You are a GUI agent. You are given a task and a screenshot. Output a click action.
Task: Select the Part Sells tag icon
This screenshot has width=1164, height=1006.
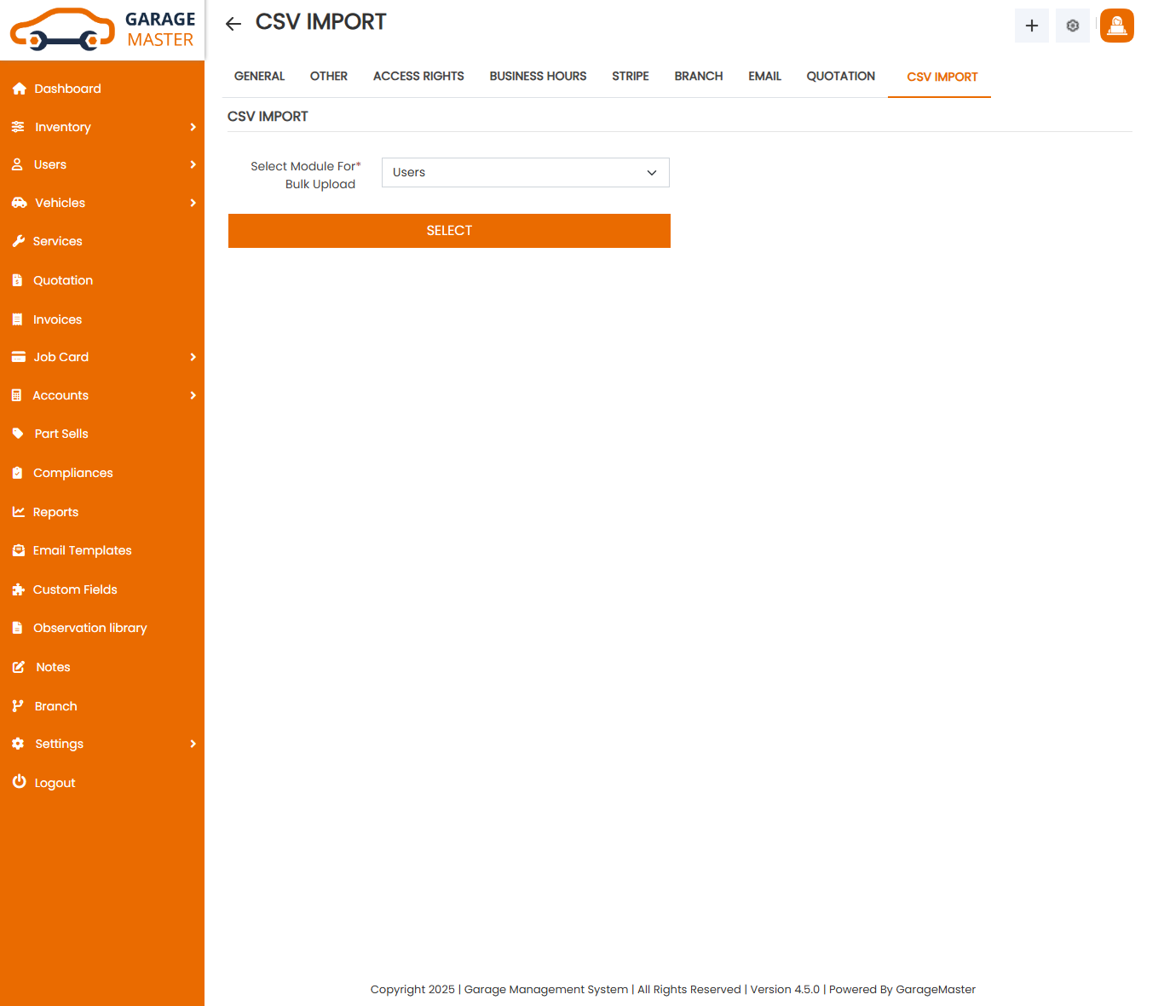[19, 434]
